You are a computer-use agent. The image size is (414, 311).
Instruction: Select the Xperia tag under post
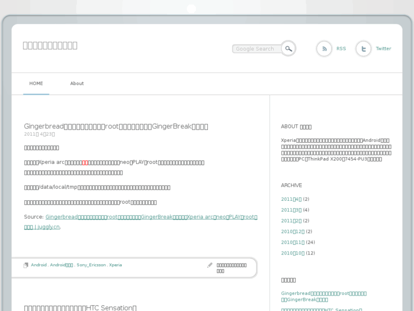(x=116, y=265)
